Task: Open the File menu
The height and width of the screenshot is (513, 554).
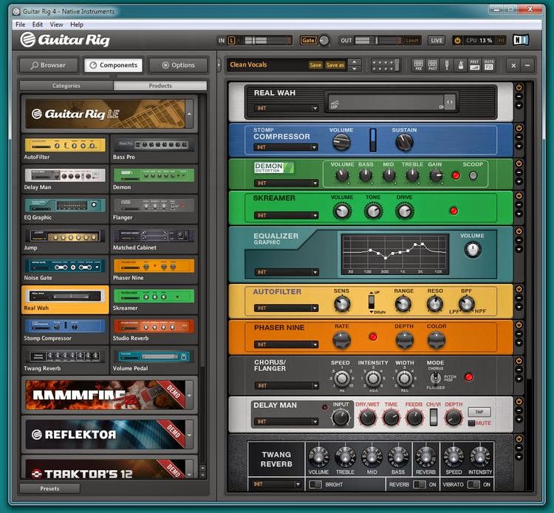Action: (21, 24)
